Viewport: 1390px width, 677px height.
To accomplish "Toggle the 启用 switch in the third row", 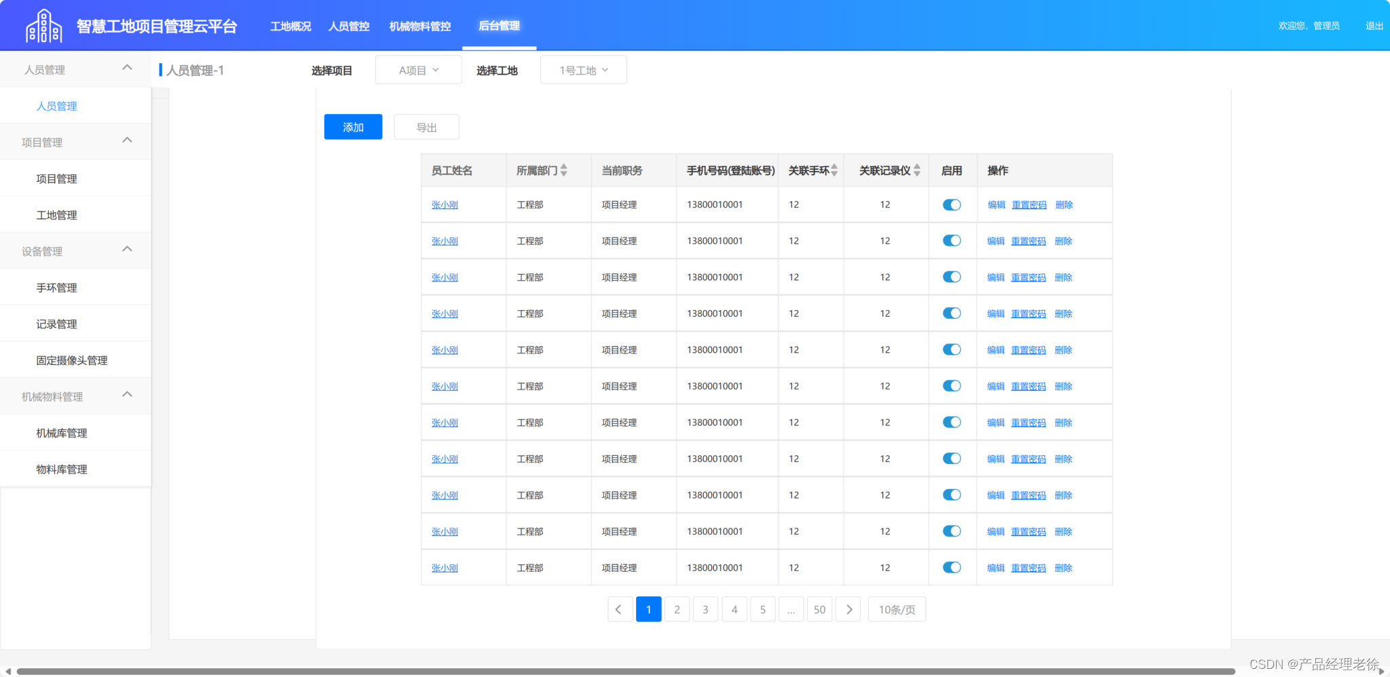I will click(x=952, y=277).
